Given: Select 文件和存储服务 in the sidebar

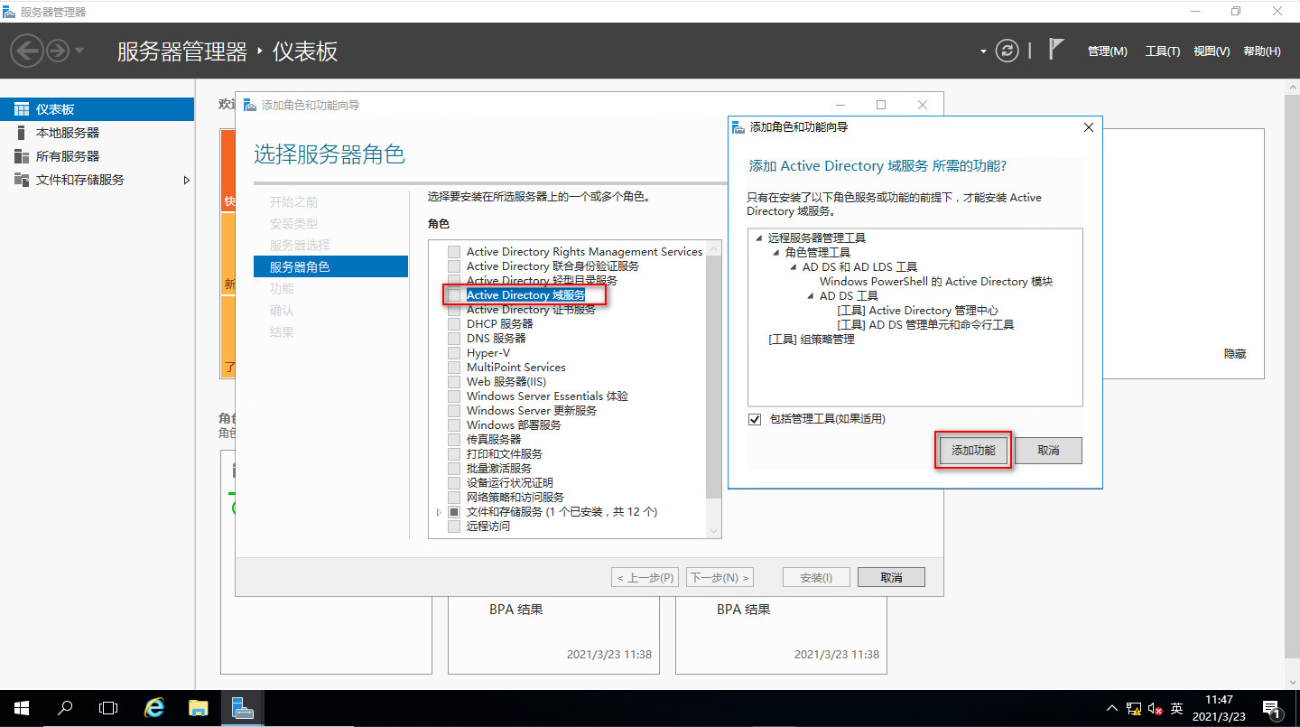Looking at the screenshot, I should [x=97, y=180].
